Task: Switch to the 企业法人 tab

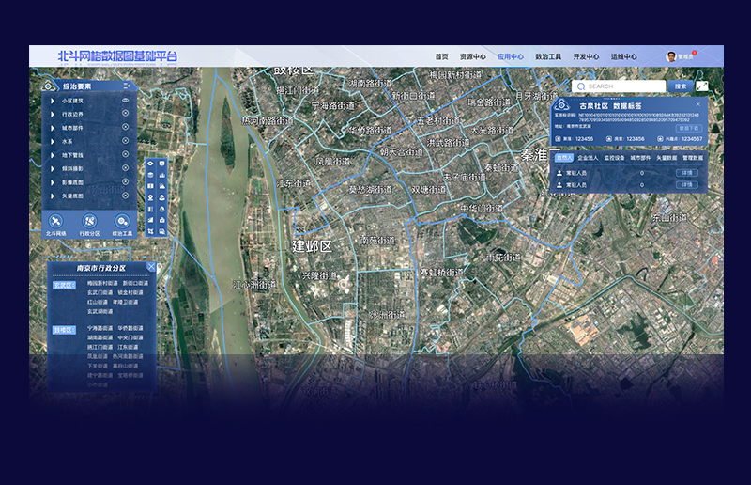Action: (x=589, y=159)
